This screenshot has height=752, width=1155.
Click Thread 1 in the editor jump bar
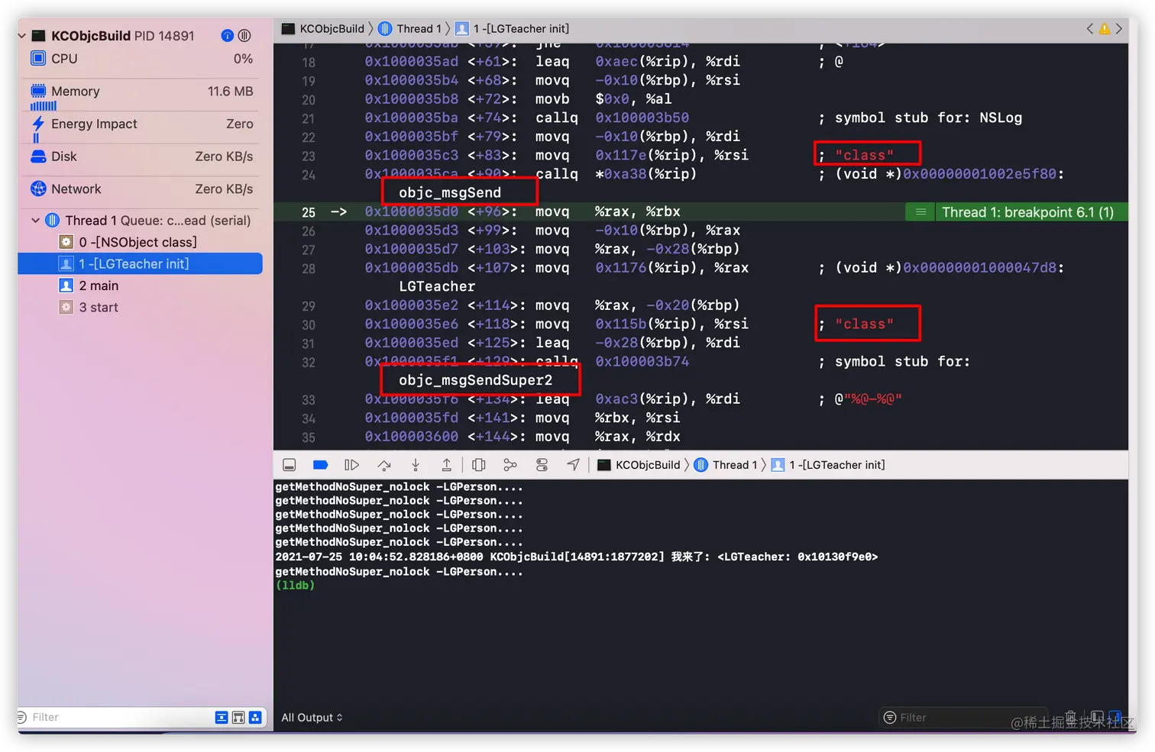coord(410,29)
